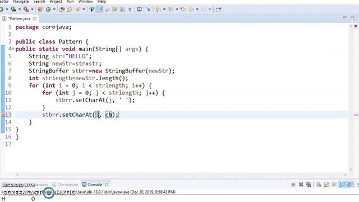Click on "package corejava;" line
The width and height of the screenshot is (359, 202).
(44, 27)
